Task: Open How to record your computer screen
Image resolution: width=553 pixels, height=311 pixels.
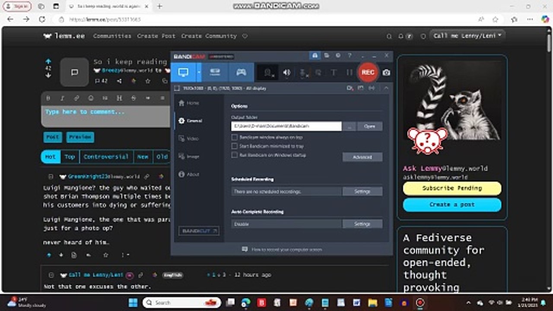Action: (x=282, y=250)
